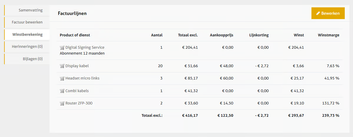Click the Headset micro links product link

(x=83, y=78)
